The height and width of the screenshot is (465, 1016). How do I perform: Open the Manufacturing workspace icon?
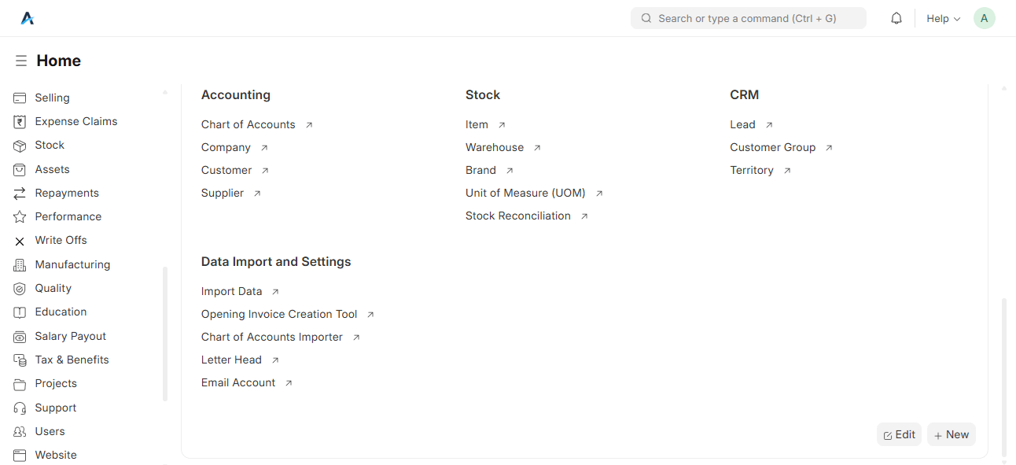point(20,264)
